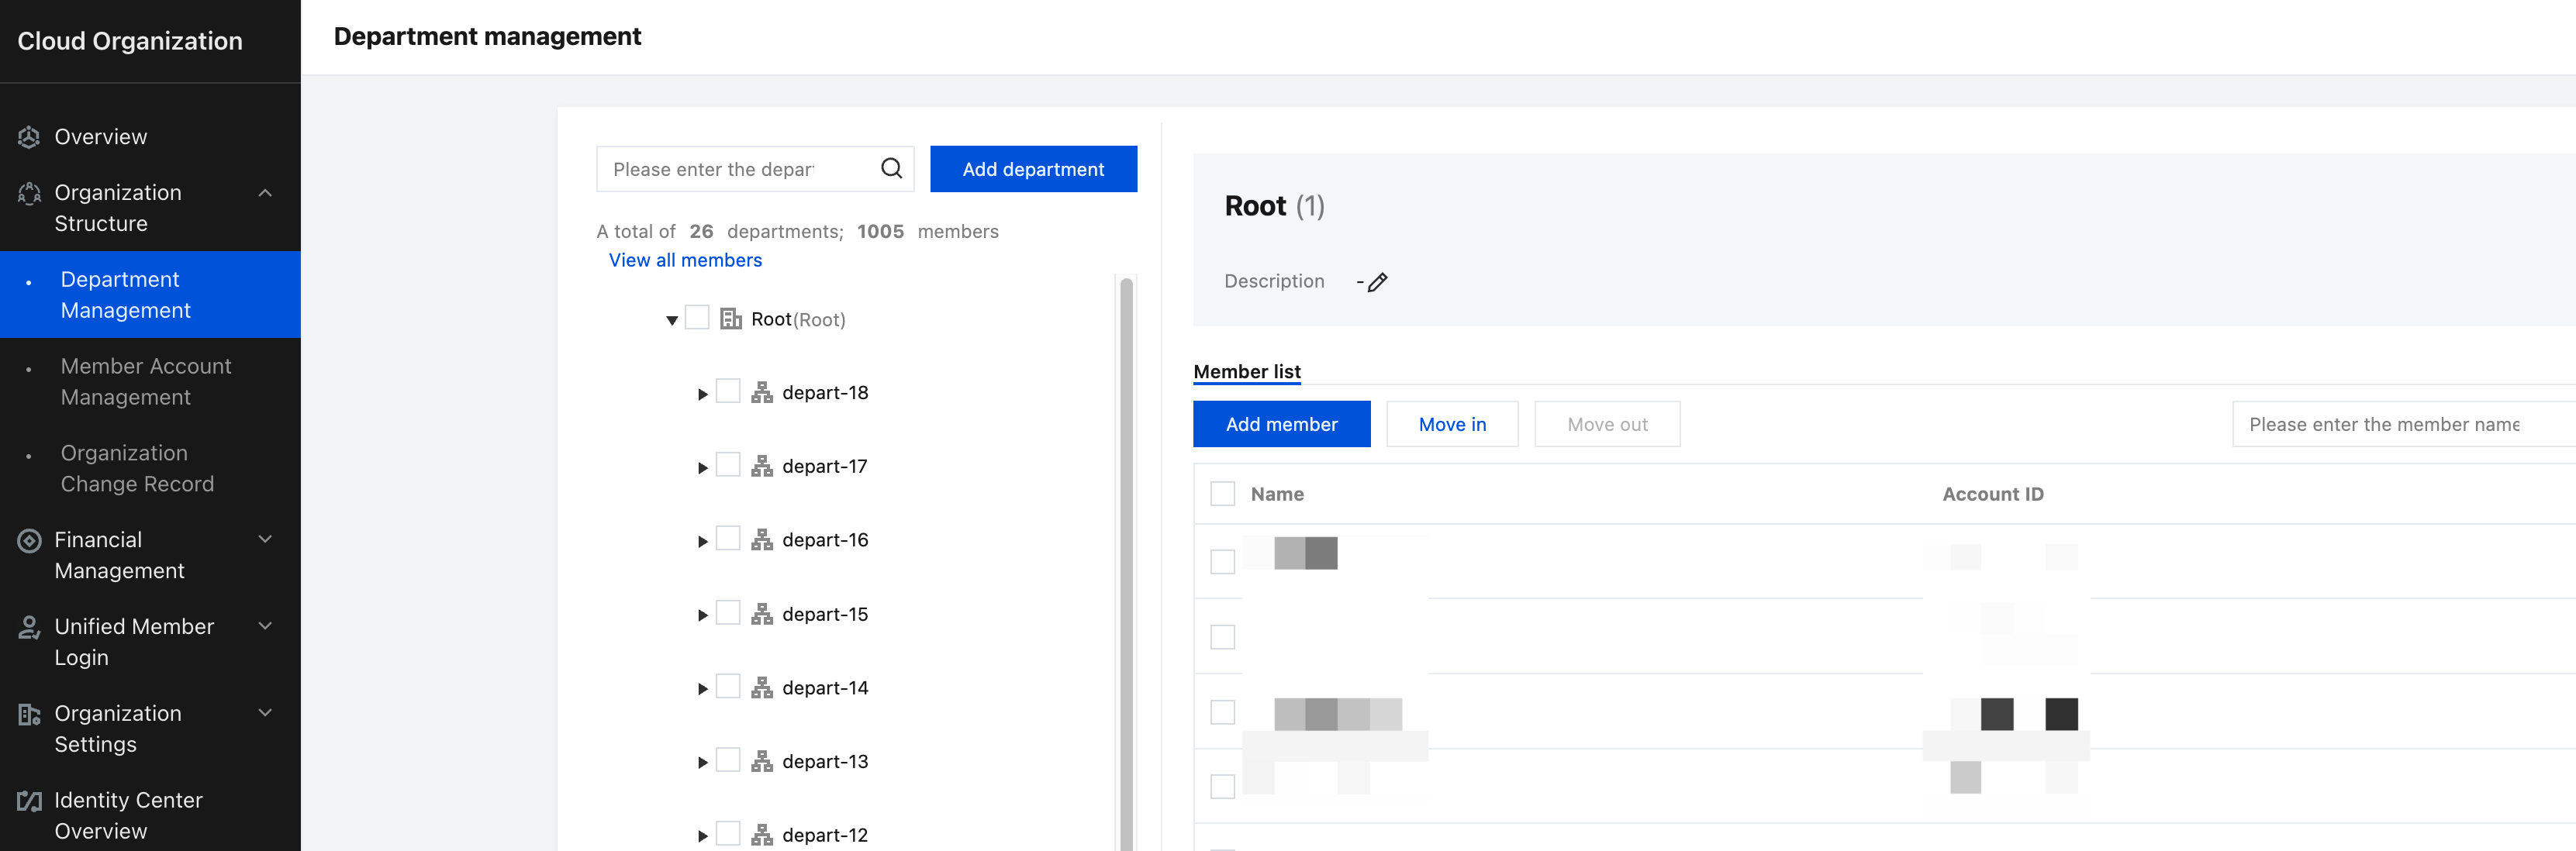This screenshot has height=851, width=2576.
Task: Expand the Organization Settings menu chevron
Action: coord(265,714)
